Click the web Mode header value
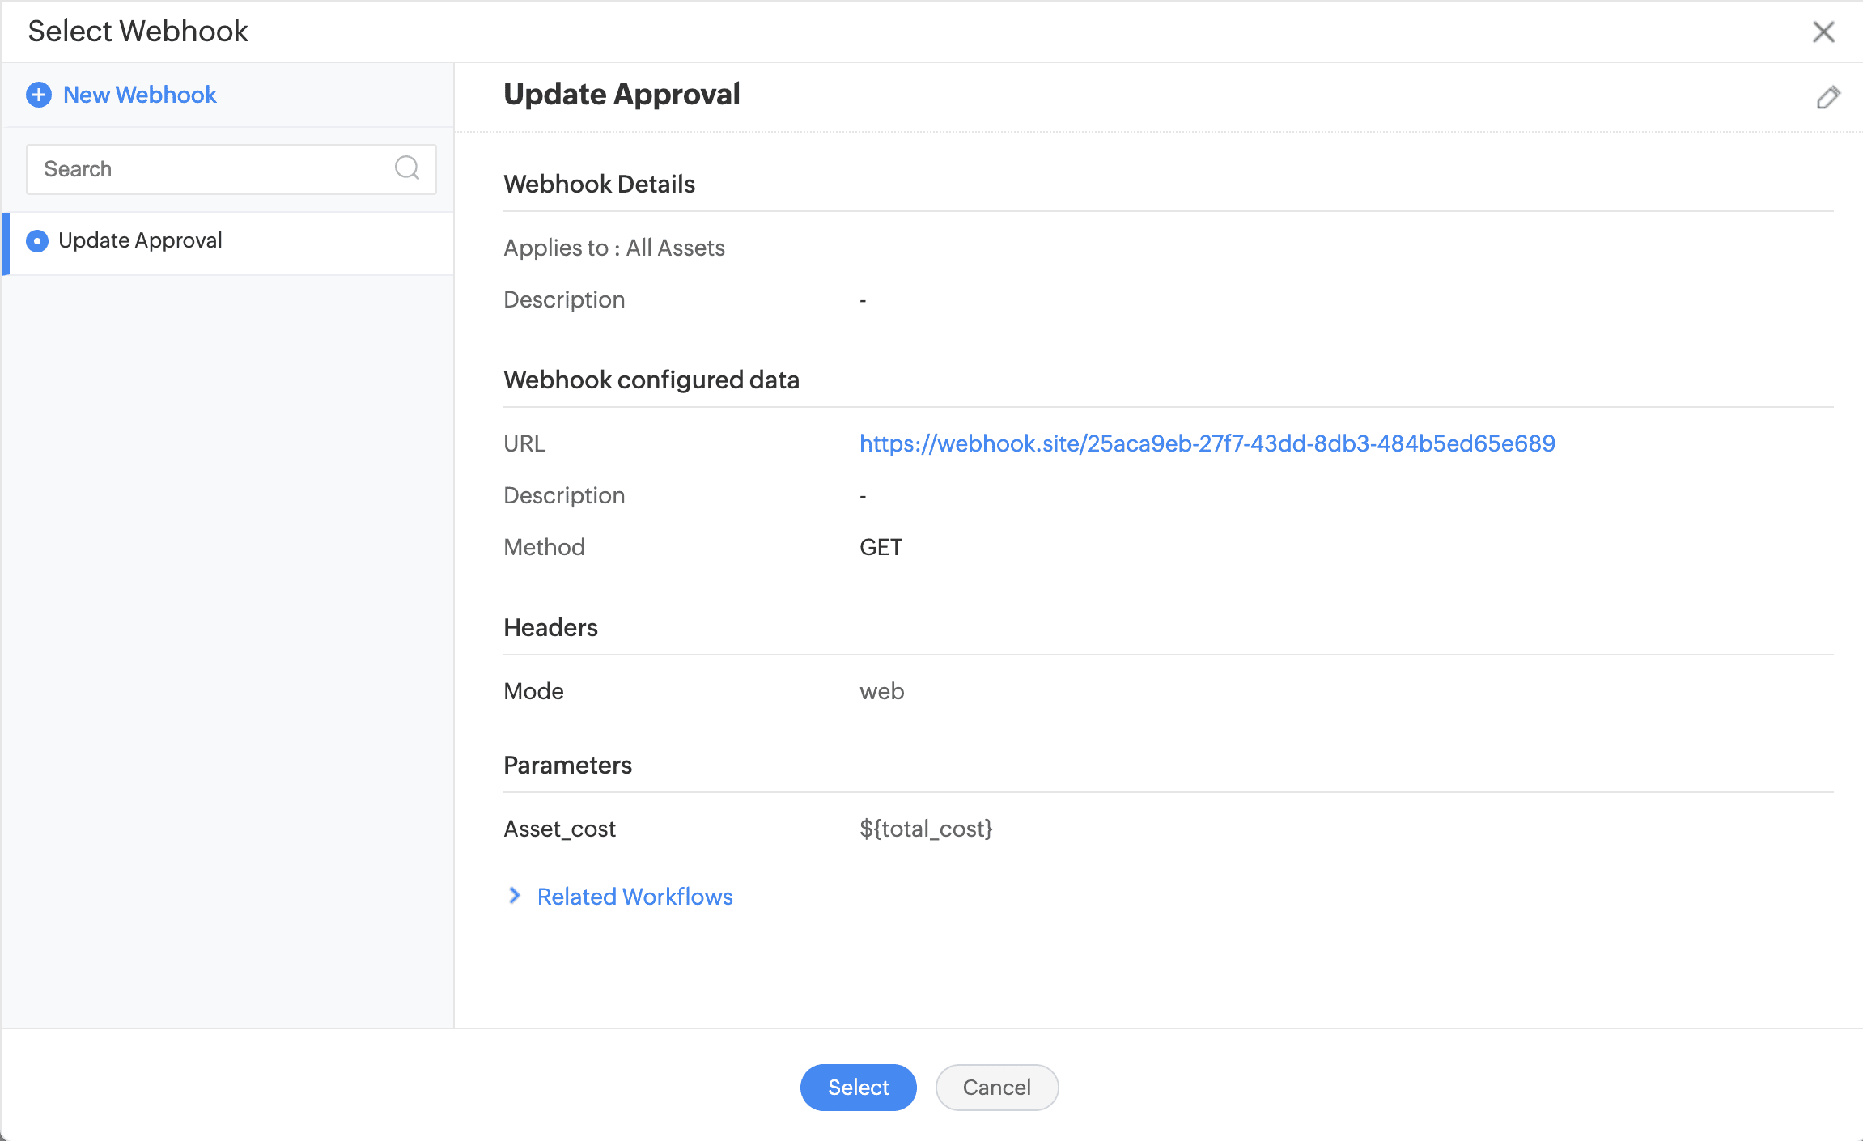The height and width of the screenshot is (1141, 1863). tap(881, 691)
